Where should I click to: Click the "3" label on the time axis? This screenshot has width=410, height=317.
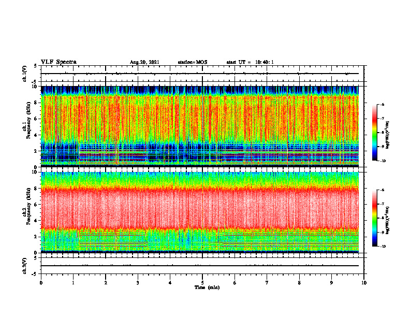coord(138,283)
